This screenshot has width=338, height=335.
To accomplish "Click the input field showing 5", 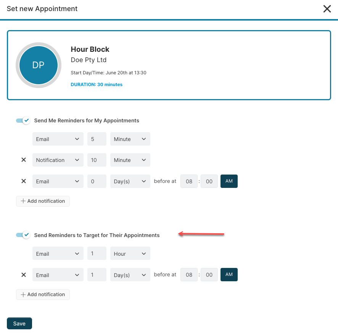I will 97,139.
